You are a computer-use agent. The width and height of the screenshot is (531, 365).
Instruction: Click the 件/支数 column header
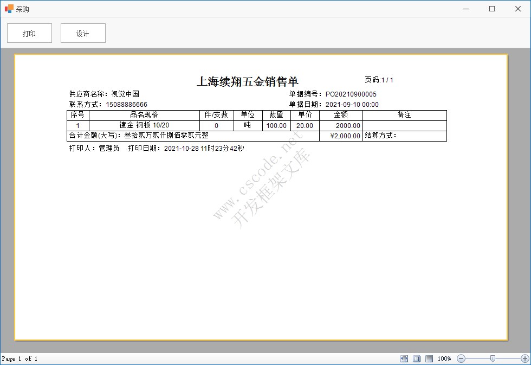pyautogui.click(x=216, y=115)
